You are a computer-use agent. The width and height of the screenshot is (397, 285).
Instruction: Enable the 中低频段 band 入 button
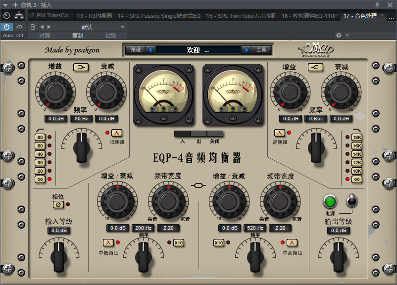[108, 243]
